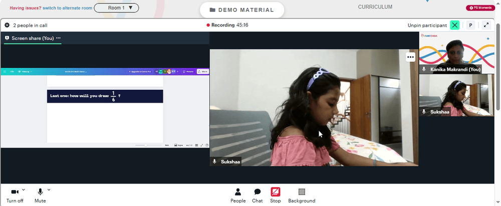
Task: Open the Room 1 dropdown
Action: (116, 7)
